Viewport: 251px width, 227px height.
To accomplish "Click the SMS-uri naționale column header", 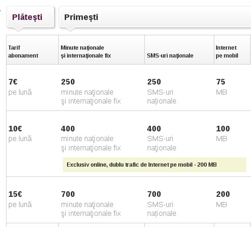I will pos(179,50).
